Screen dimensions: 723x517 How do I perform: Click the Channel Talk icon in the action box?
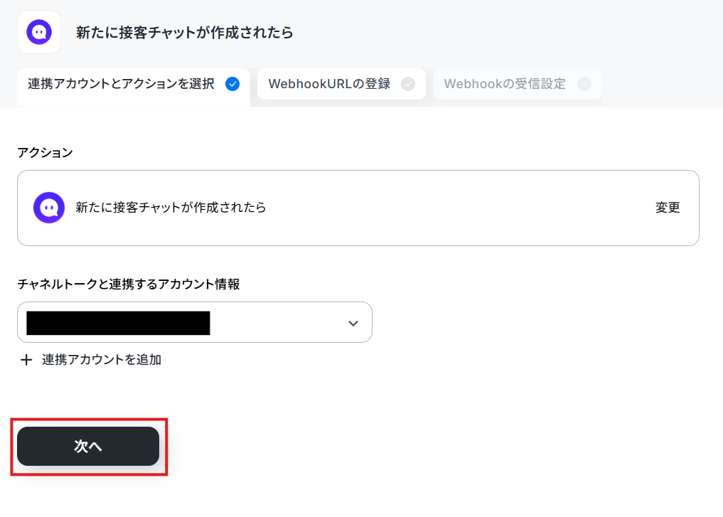click(x=49, y=208)
